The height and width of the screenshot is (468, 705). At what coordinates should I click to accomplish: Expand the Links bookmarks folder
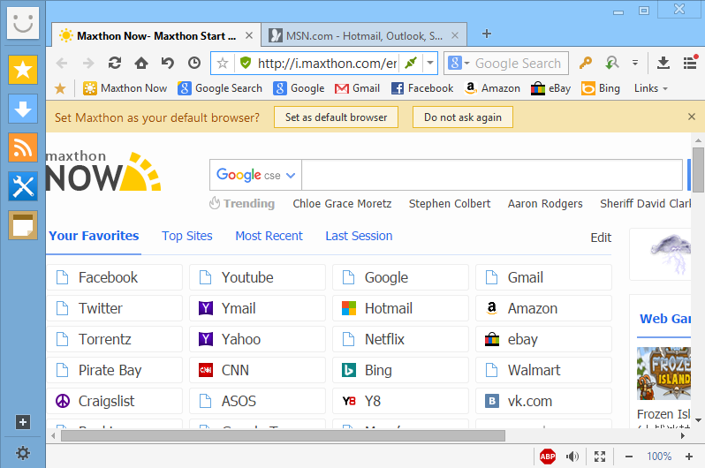[650, 88]
